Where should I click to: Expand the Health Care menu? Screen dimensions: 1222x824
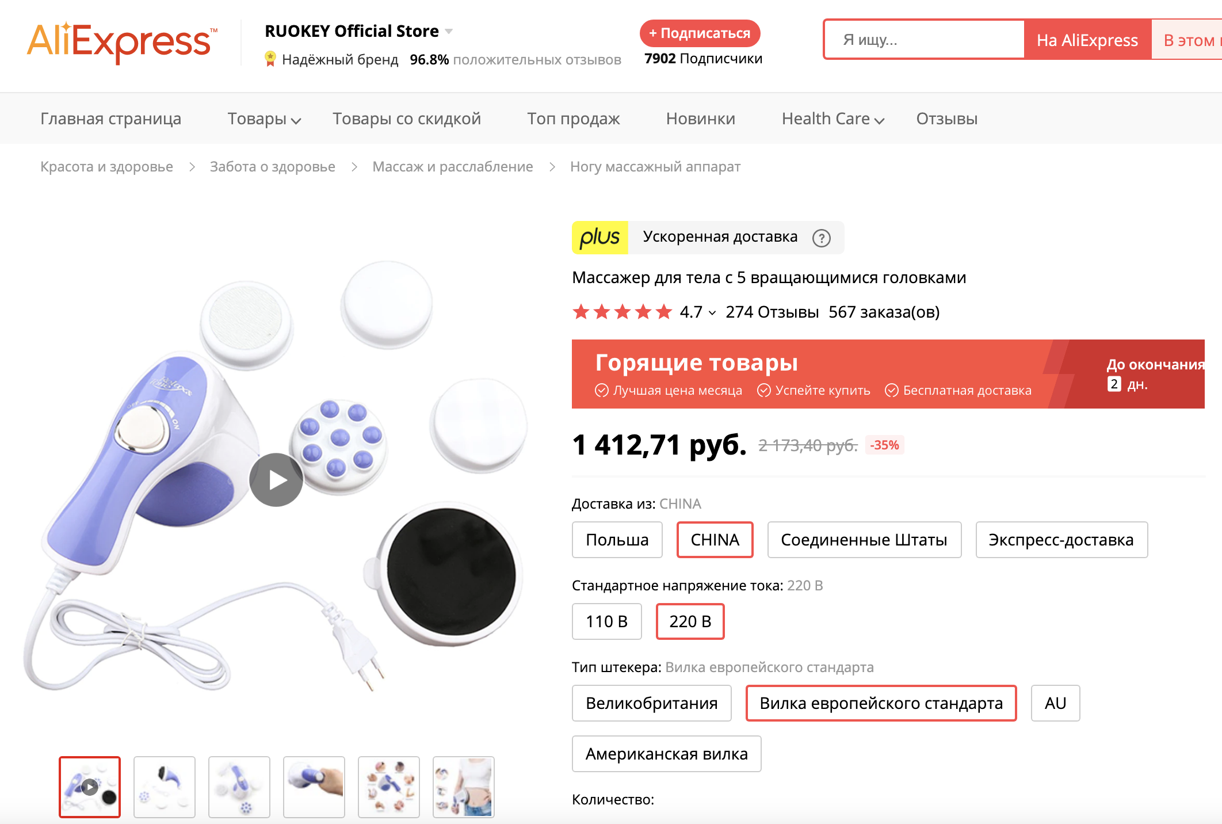(x=833, y=119)
